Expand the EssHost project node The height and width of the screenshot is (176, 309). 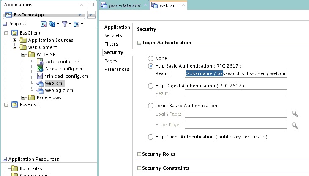coord(6,105)
